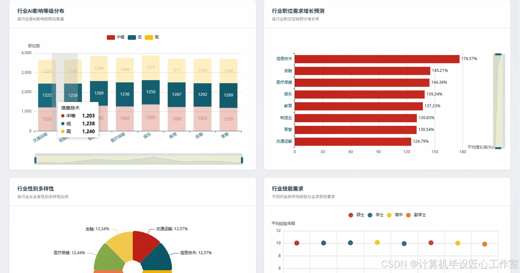Click the 行业性别多样性 chart title

(35, 189)
